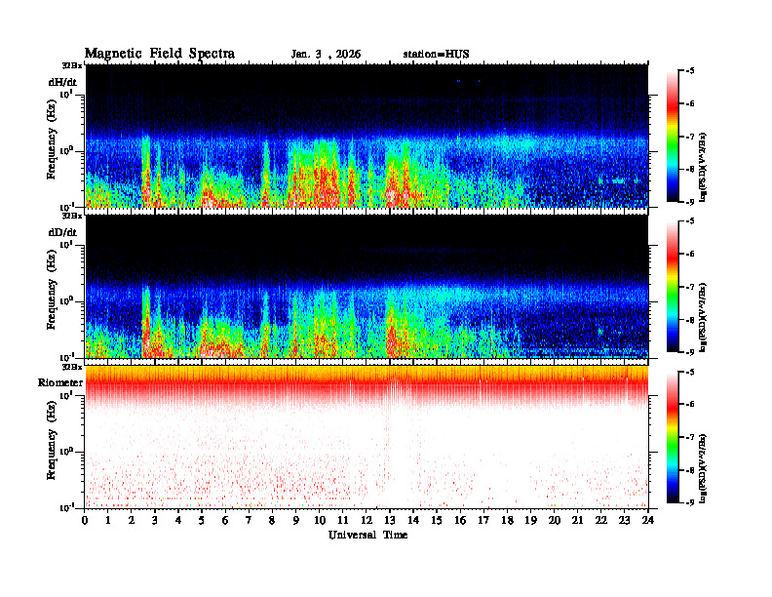Click the "station=HUS" label
The width and height of the screenshot is (772, 597).
pyautogui.click(x=436, y=55)
